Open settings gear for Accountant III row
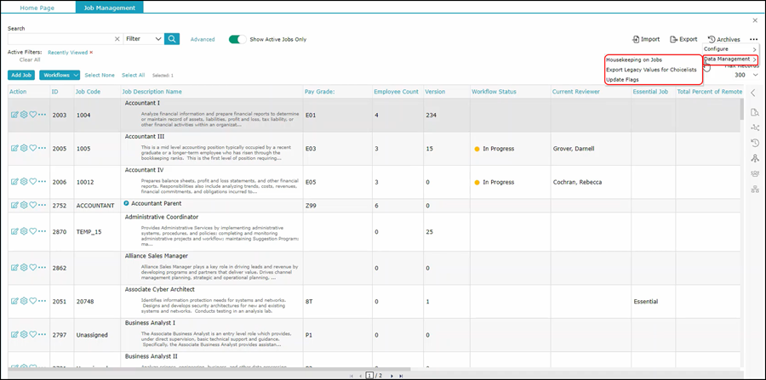Viewport: 766px width, 380px height. pyautogui.click(x=24, y=148)
